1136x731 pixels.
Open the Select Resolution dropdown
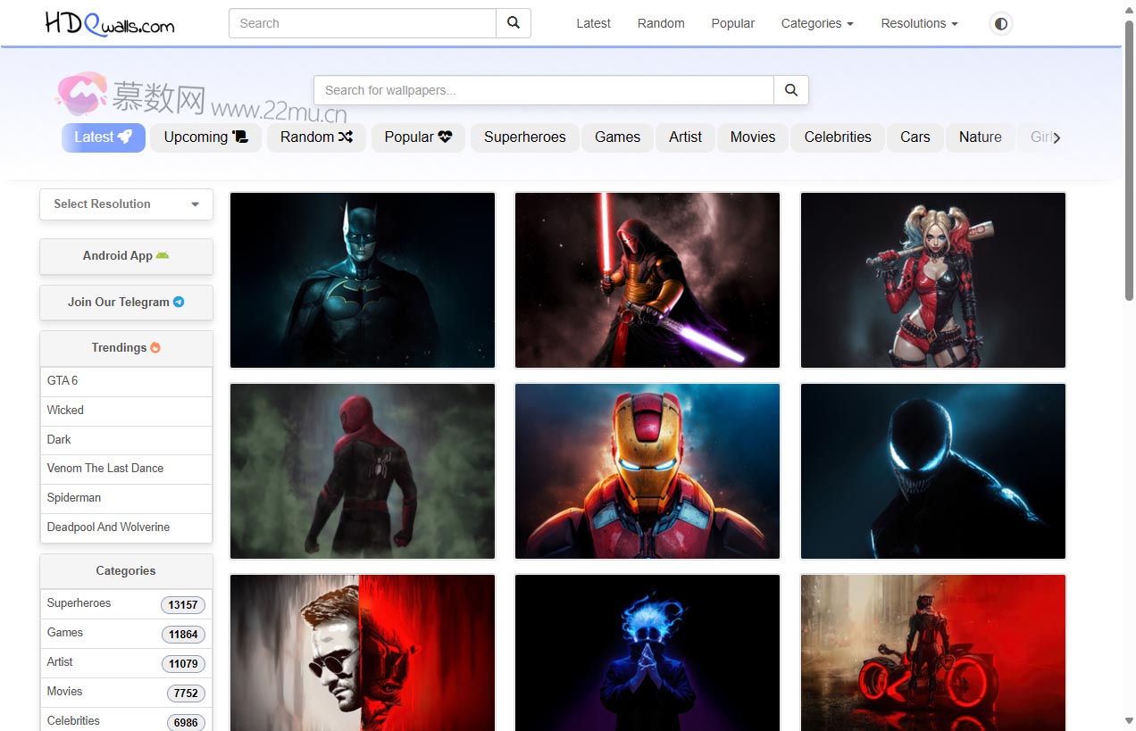click(126, 204)
